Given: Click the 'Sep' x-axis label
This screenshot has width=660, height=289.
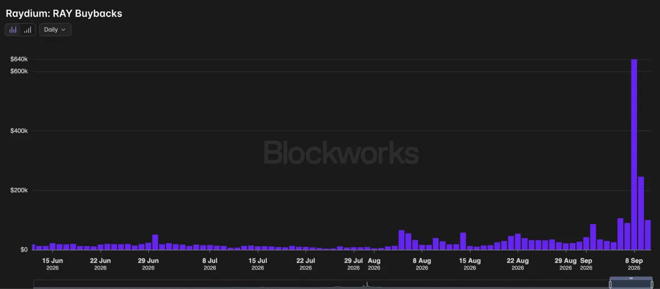Looking at the screenshot, I should pos(586,260).
